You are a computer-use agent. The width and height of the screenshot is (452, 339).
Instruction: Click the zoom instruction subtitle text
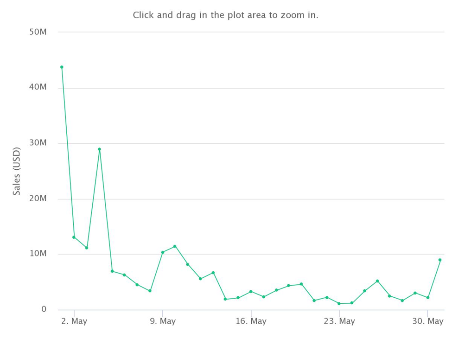point(225,15)
